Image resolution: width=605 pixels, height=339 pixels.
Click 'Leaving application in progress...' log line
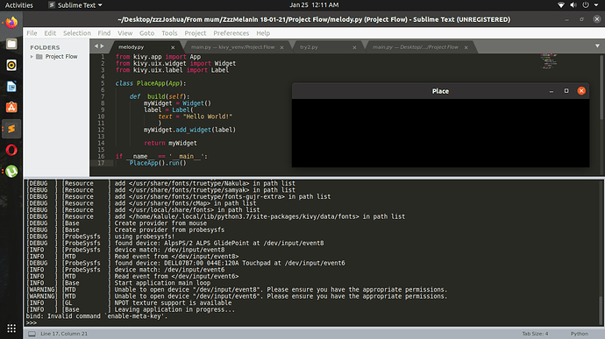click(x=174, y=310)
